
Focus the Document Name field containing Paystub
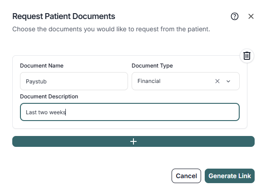pyautogui.click(x=74, y=81)
